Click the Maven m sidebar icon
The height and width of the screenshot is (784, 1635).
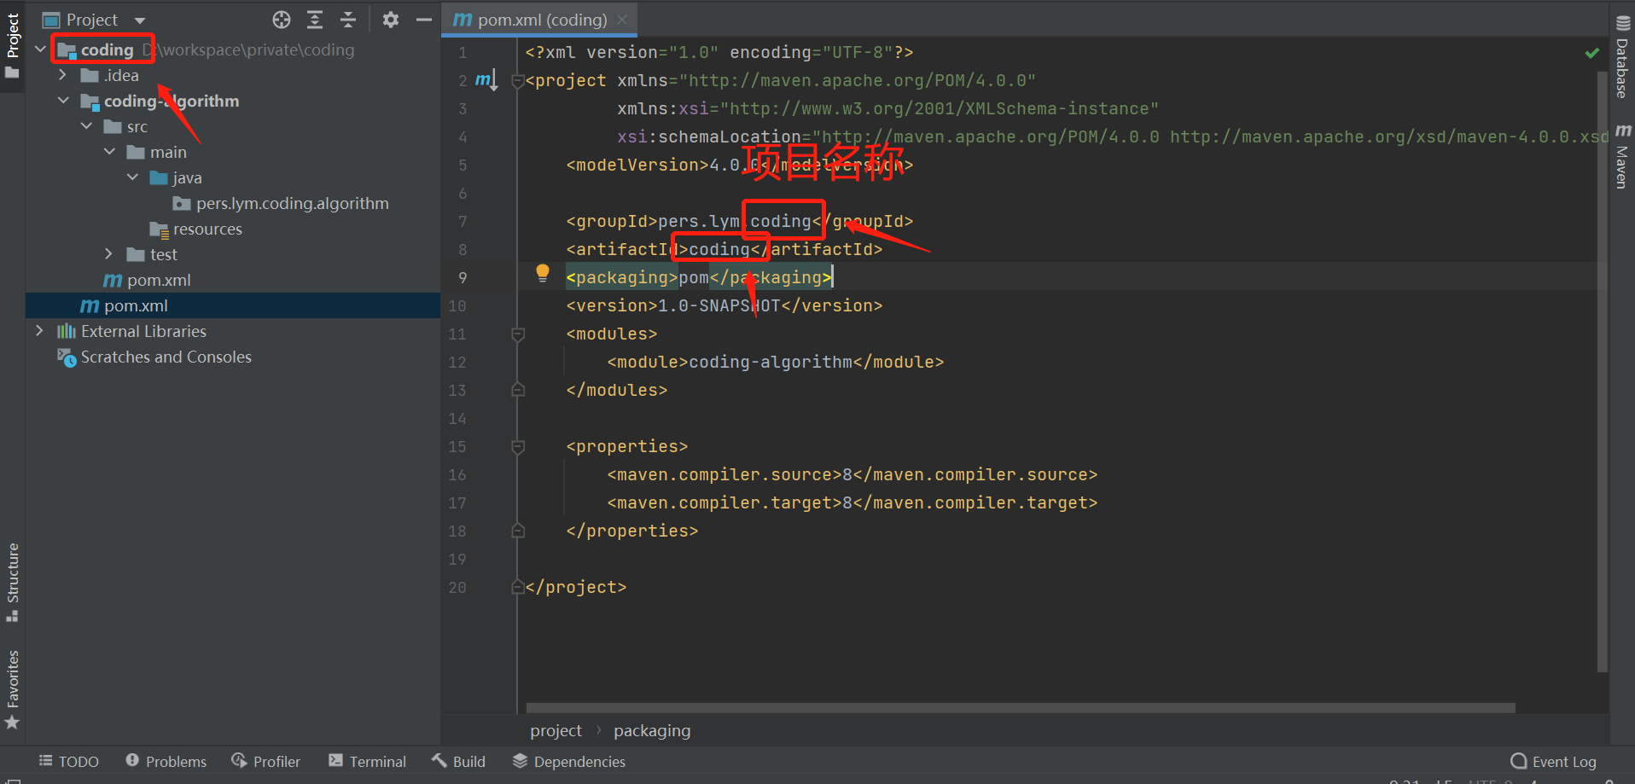1623,131
